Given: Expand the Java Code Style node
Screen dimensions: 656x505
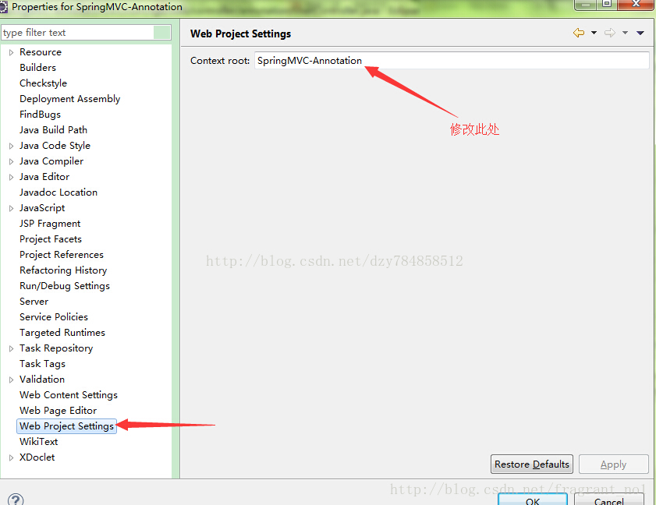Looking at the screenshot, I should [x=11, y=146].
